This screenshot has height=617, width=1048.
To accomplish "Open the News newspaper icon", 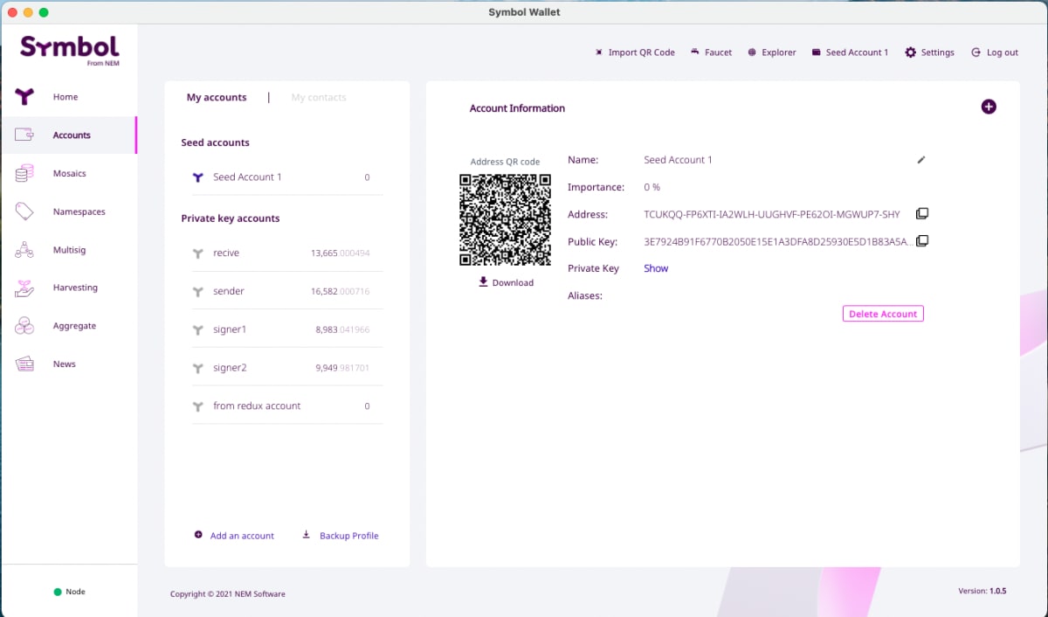I will 24,364.
